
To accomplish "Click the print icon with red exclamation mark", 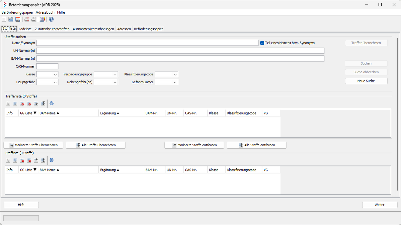I will point(27,19).
